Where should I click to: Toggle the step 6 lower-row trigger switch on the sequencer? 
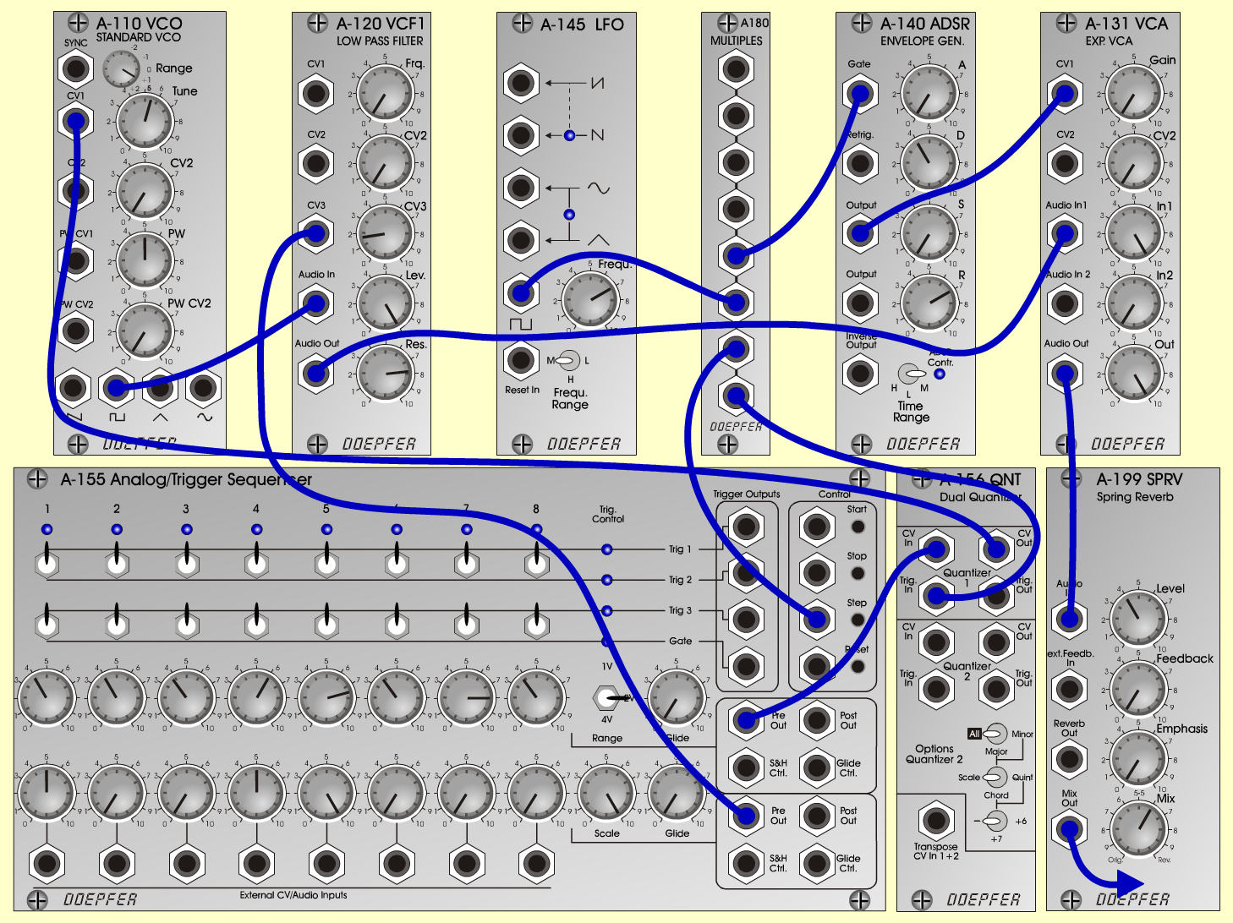tap(397, 621)
